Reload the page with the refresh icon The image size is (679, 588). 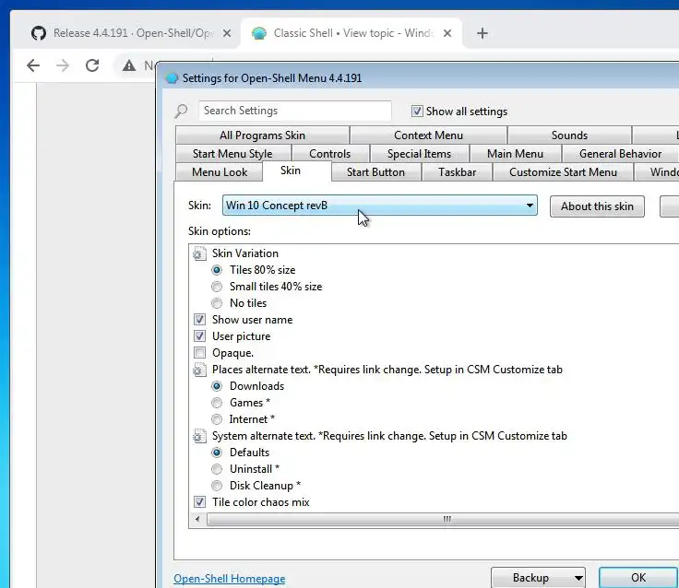(92, 65)
